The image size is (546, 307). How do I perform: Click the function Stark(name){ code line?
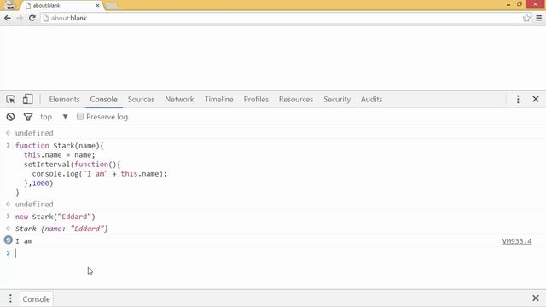click(x=60, y=146)
